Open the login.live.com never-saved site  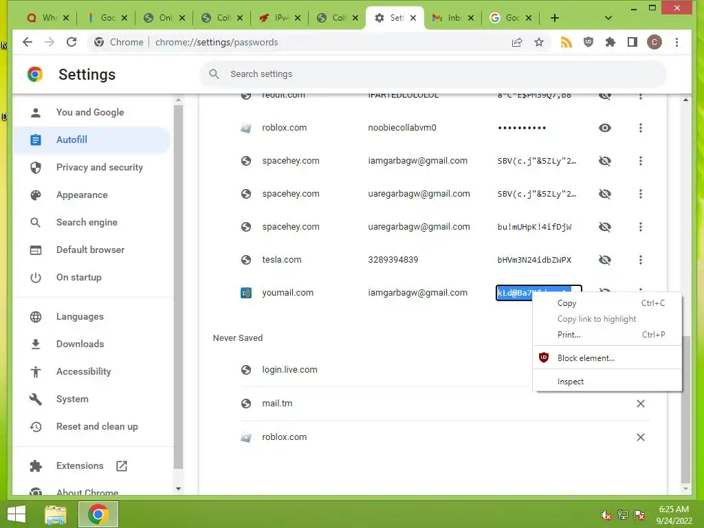[x=289, y=369]
